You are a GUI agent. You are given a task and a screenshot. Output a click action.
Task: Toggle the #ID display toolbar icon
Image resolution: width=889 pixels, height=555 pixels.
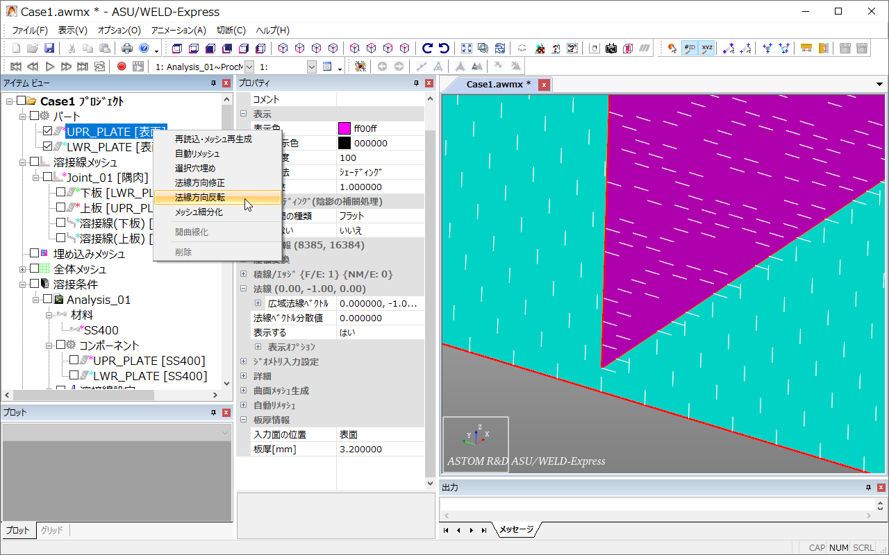690,49
